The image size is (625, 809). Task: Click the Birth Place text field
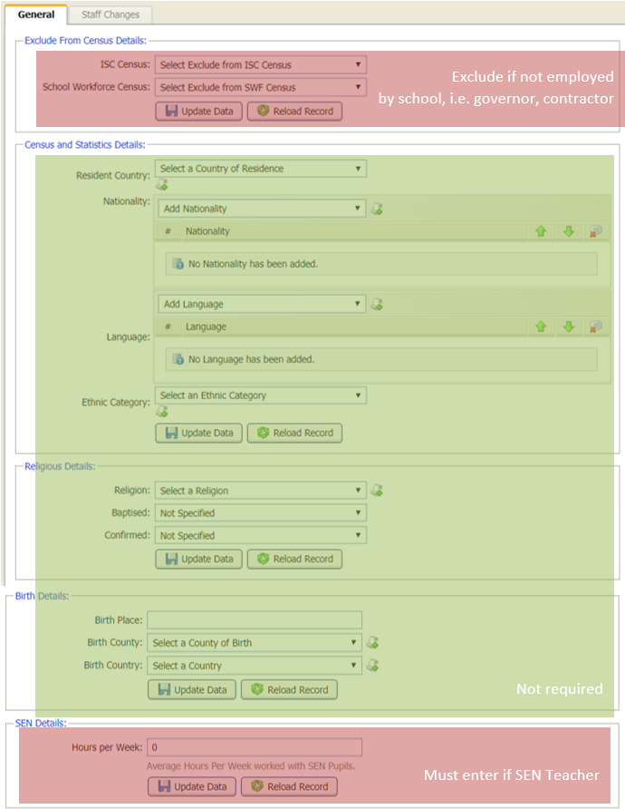coord(255,620)
